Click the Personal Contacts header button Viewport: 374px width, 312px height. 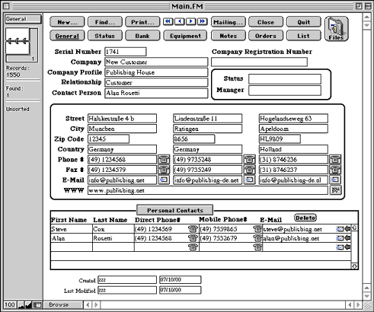coord(175,210)
